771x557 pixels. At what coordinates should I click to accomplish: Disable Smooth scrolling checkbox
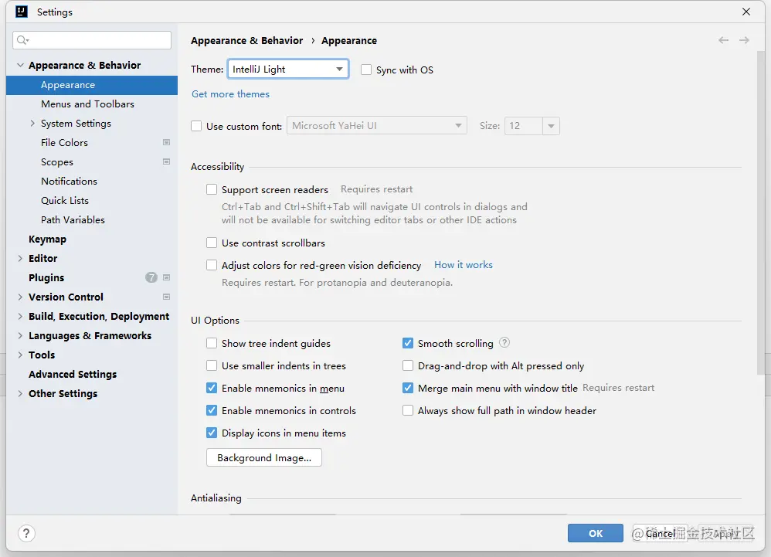click(408, 343)
